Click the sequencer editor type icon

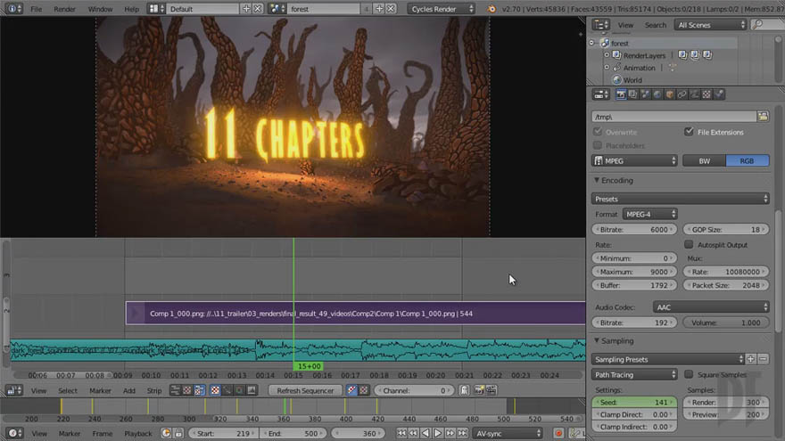tap(14, 390)
